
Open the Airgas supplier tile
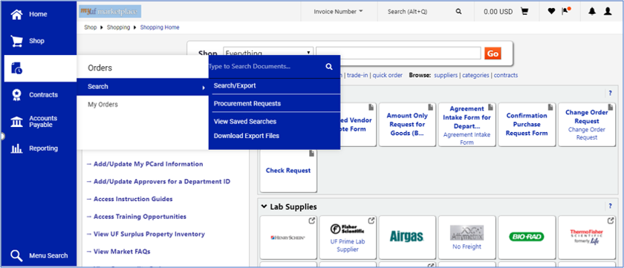point(408,238)
